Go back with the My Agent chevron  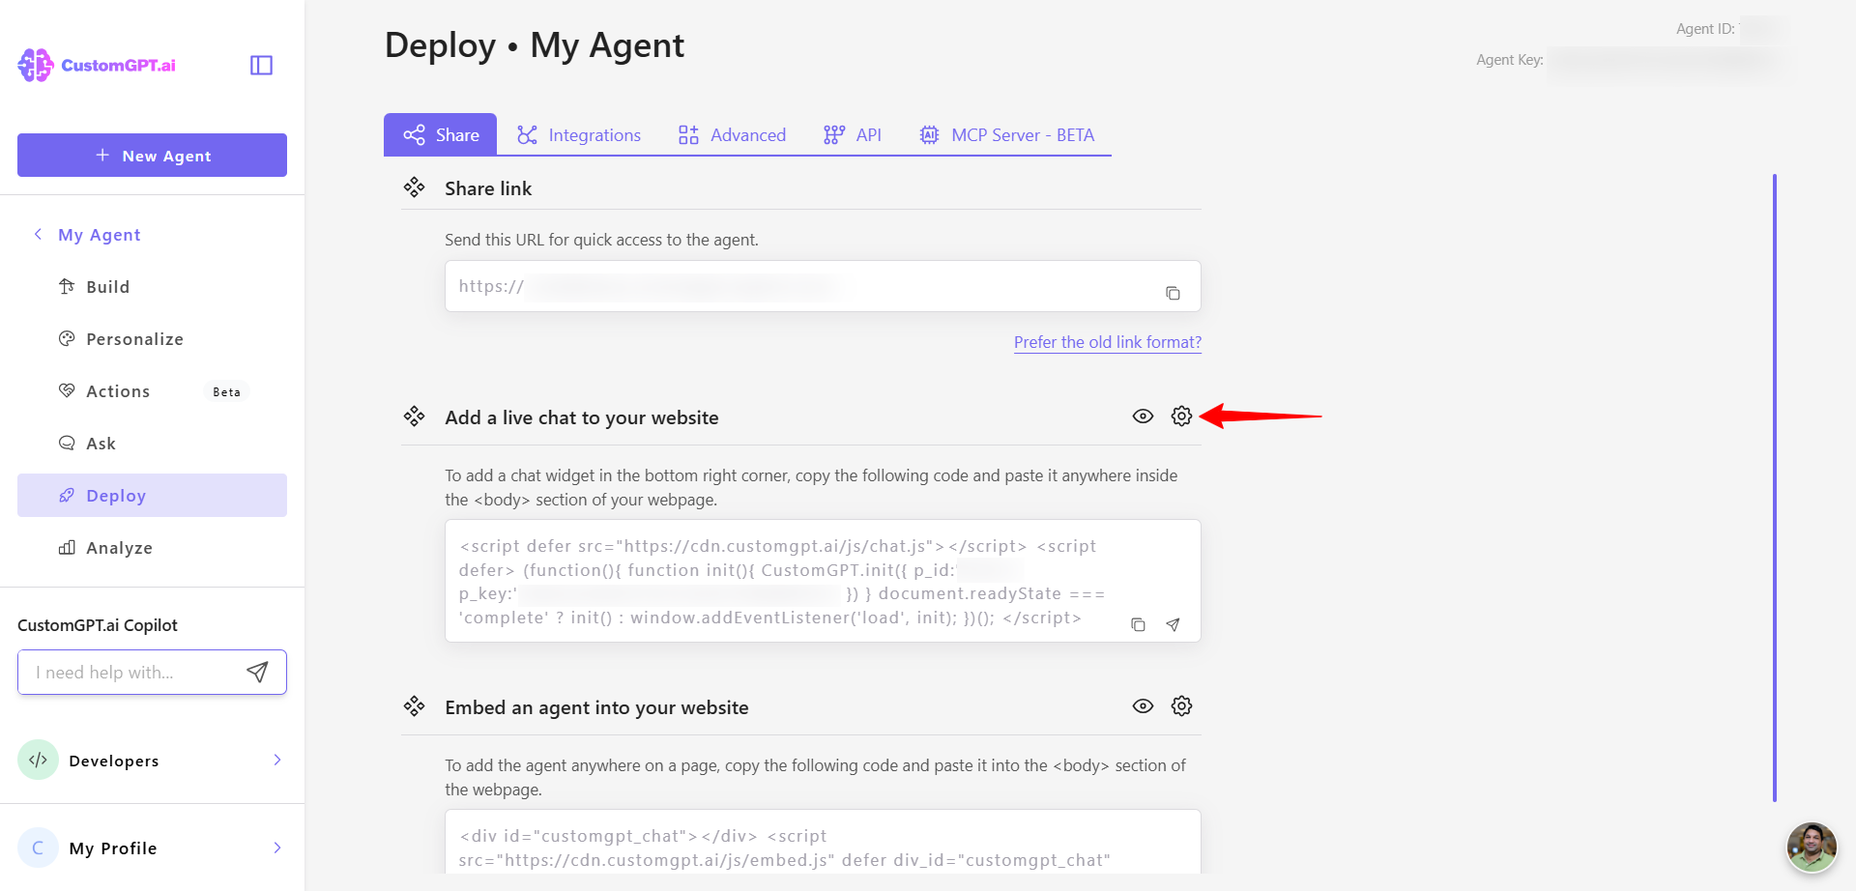point(38,234)
